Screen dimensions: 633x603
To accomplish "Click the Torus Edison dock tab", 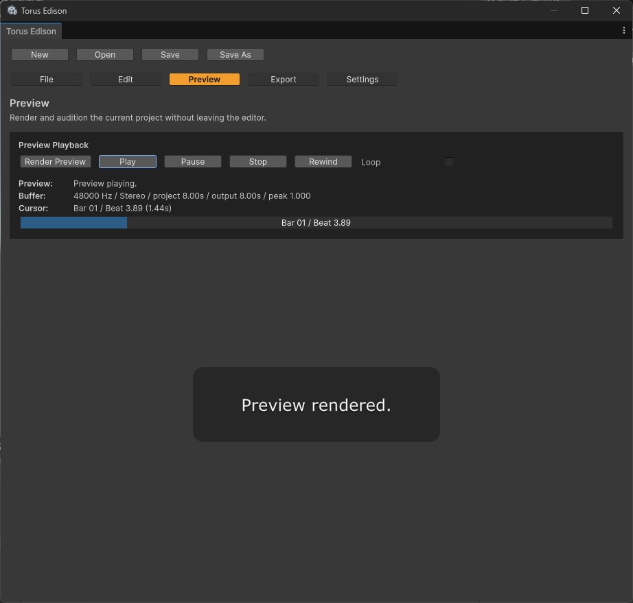I will pyautogui.click(x=31, y=31).
